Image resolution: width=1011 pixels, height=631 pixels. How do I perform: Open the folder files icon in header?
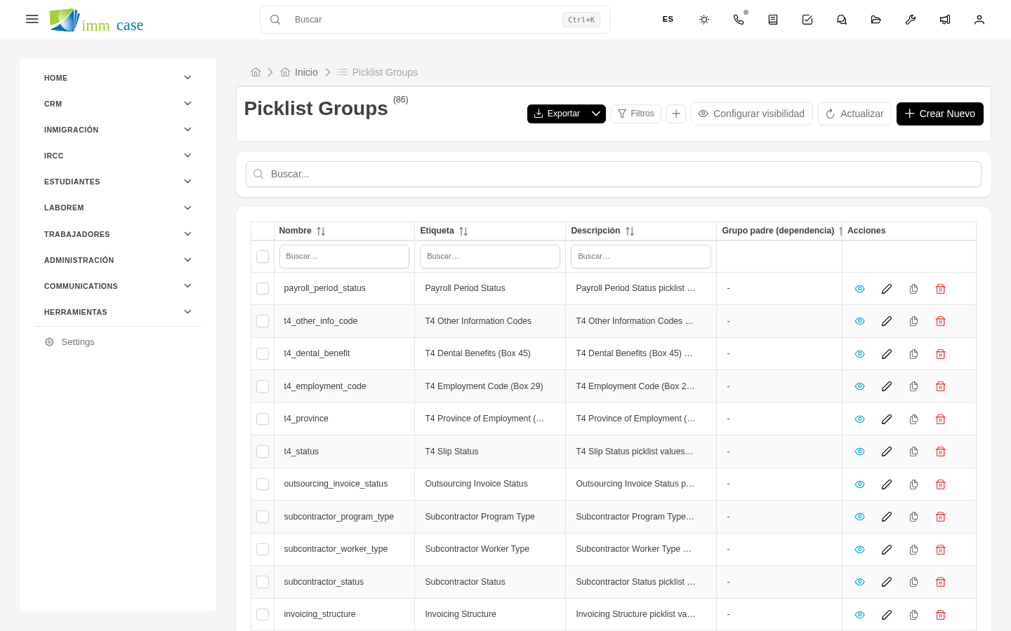coord(876,20)
